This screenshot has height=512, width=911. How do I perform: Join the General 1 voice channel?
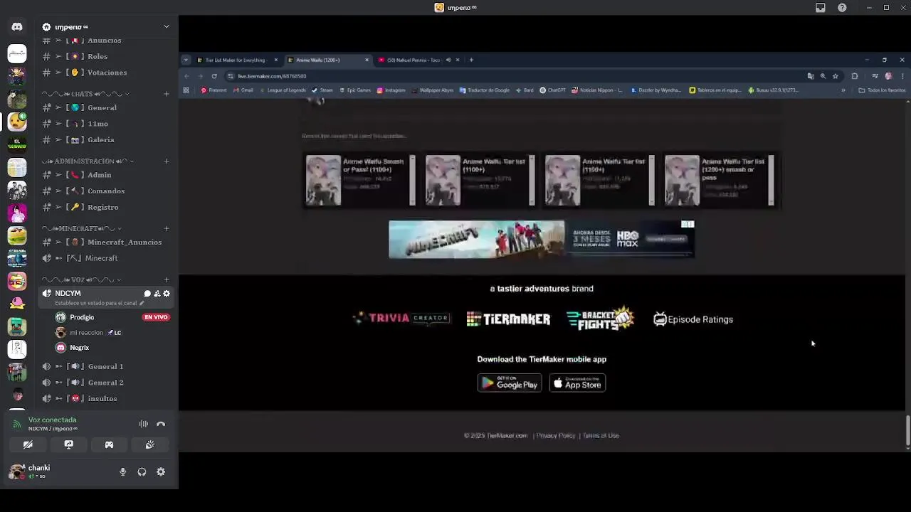coord(107,366)
